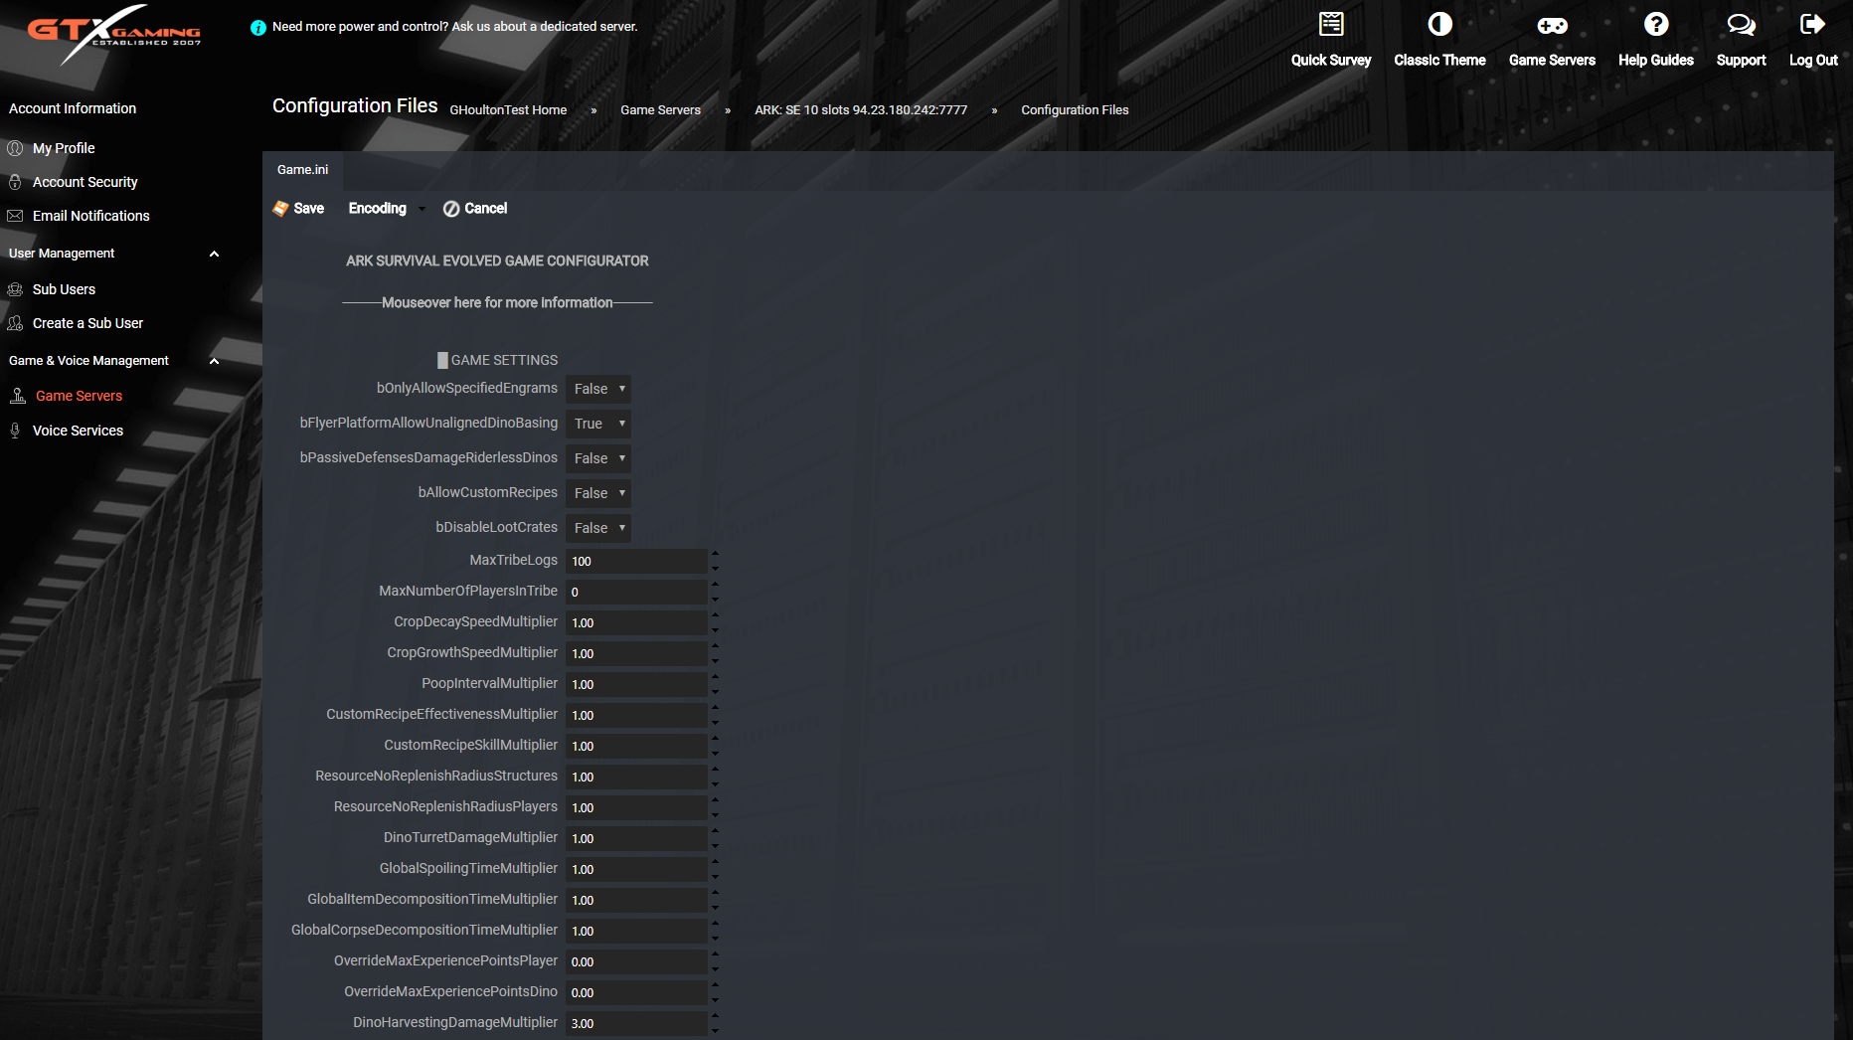Click the Save disk icon
The width and height of the screenshot is (1853, 1040).
pyautogui.click(x=280, y=209)
